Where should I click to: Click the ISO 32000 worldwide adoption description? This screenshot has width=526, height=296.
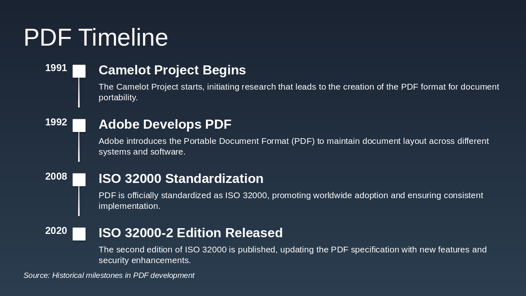291,201
